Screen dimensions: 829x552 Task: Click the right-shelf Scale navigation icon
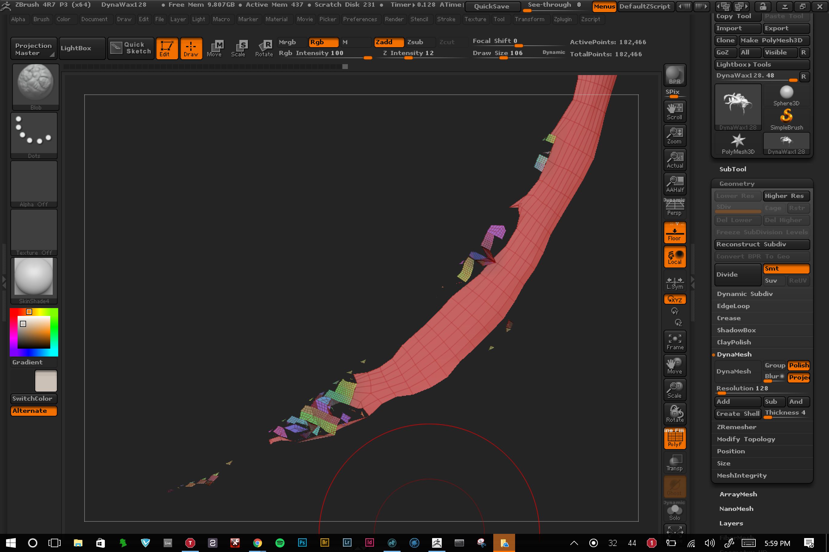point(674,390)
